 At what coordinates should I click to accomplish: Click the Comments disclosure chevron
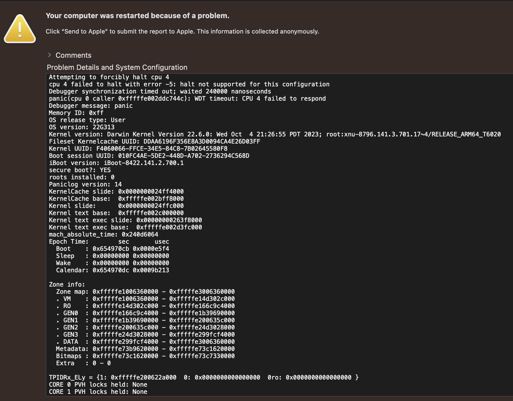50,55
